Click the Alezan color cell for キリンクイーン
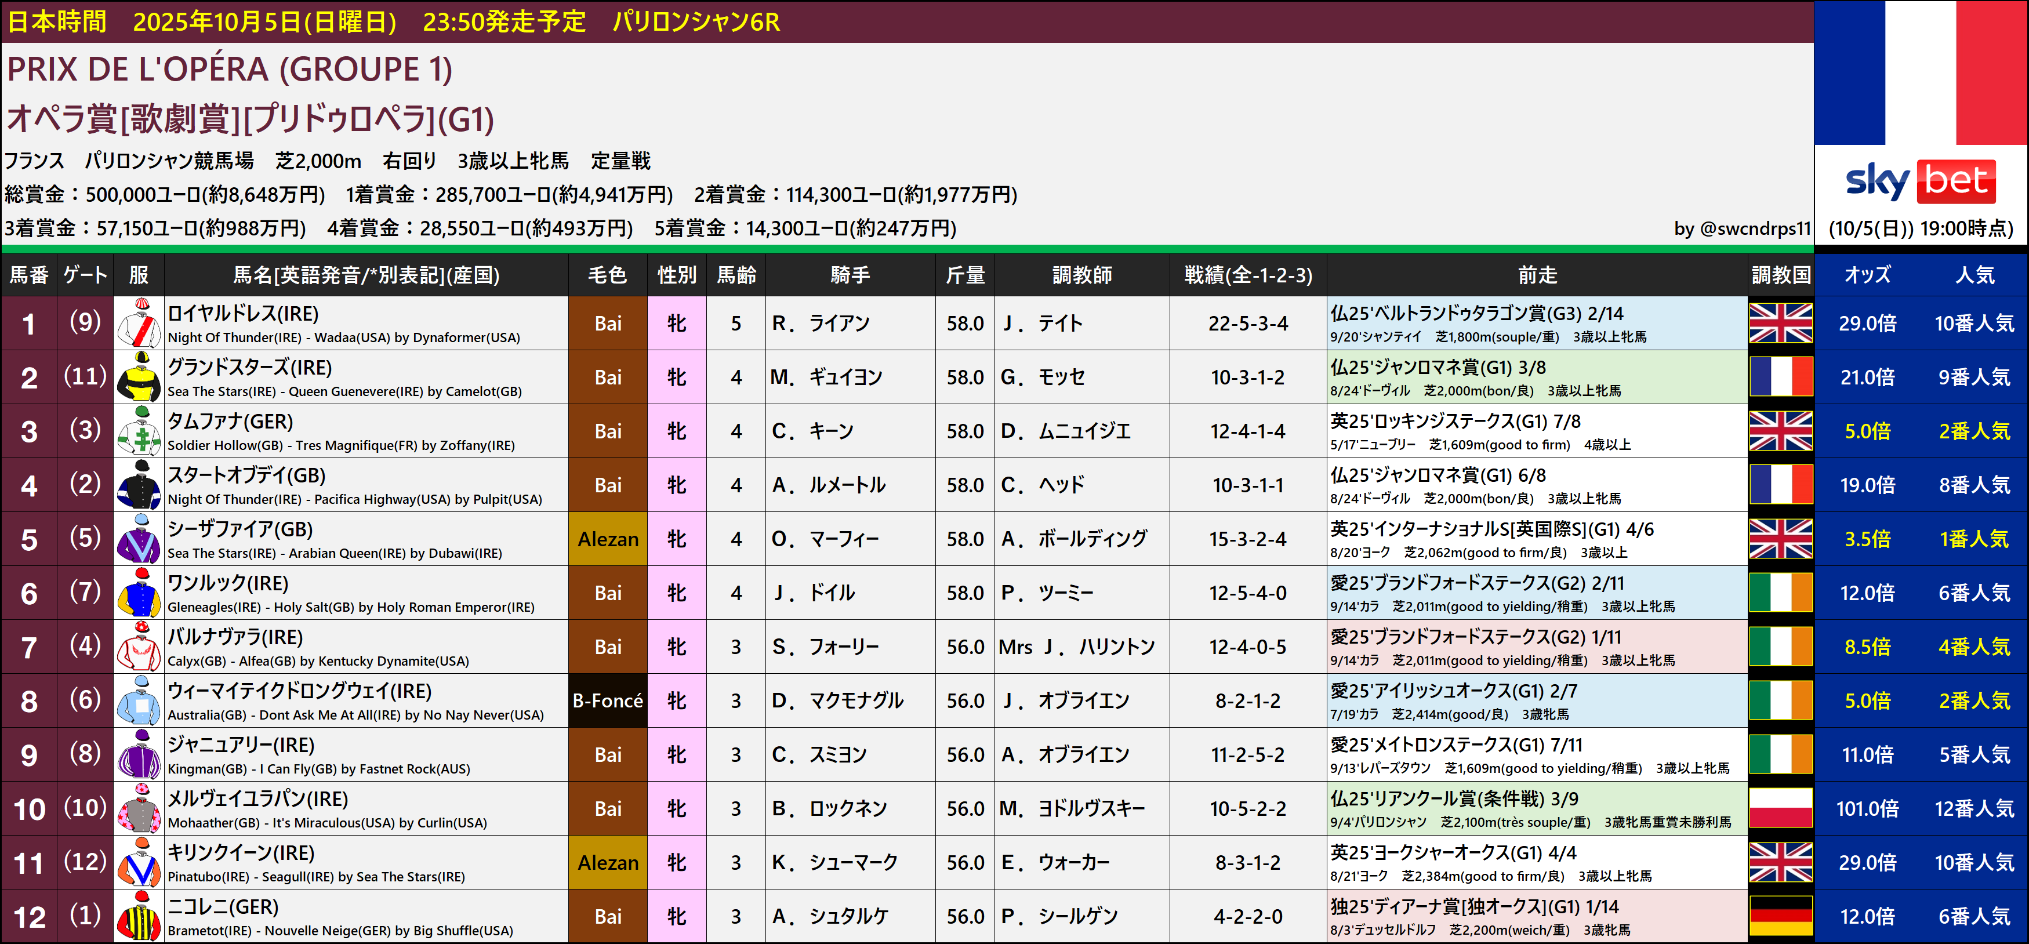The width and height of the screenshot is (2029, 944). pos(607,863)
